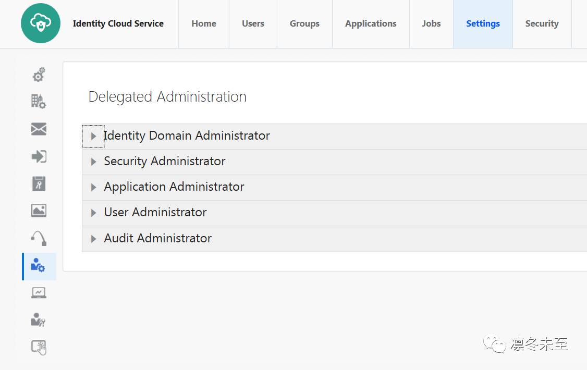Open the password policy key-document icon
This screenshot has width=587, height=370.
[x=39, y=183]
